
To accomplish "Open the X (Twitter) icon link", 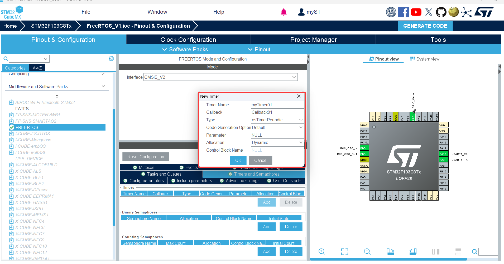I will click(429, 12).
